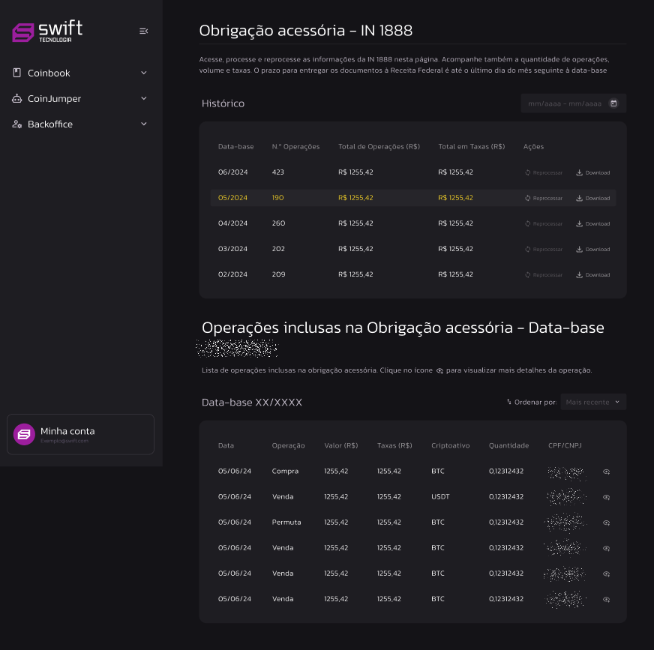Expand the Backoffice section chevron
Image resolution: width=654 pixels, height=650 pixels.
(143, 124)
